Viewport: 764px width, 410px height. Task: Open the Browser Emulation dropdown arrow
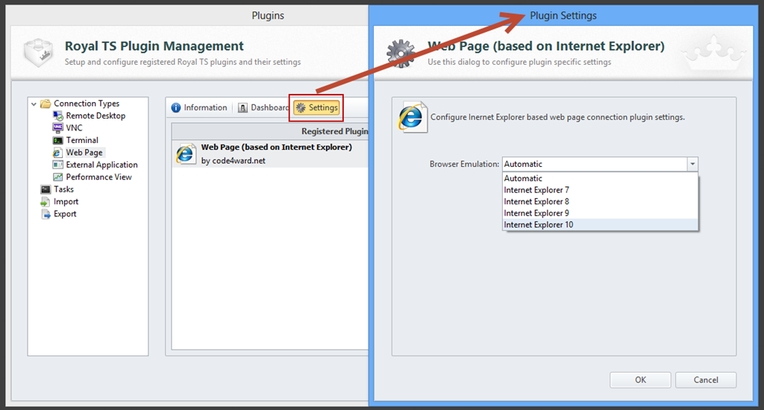tap(692, 164)
